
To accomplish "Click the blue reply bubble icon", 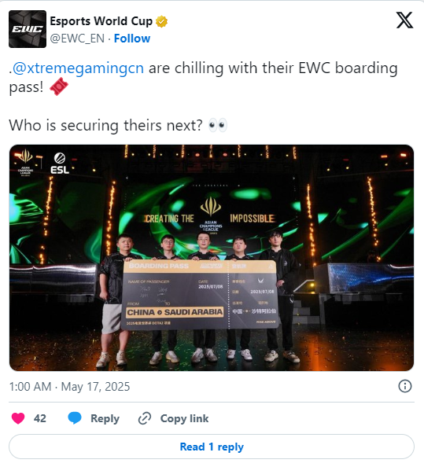I will [75, 418].
